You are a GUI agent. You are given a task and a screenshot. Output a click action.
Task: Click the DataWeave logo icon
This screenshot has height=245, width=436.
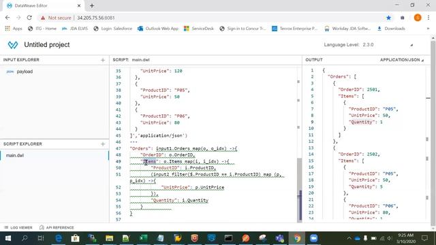pyautogui.click(x=13, y=45)
